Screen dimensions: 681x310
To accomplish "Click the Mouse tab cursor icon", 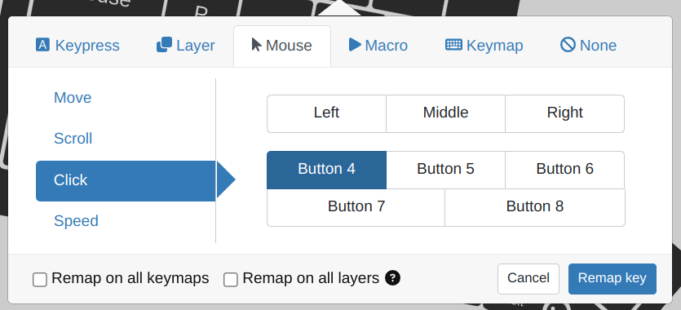I will (x=256, y=45).
